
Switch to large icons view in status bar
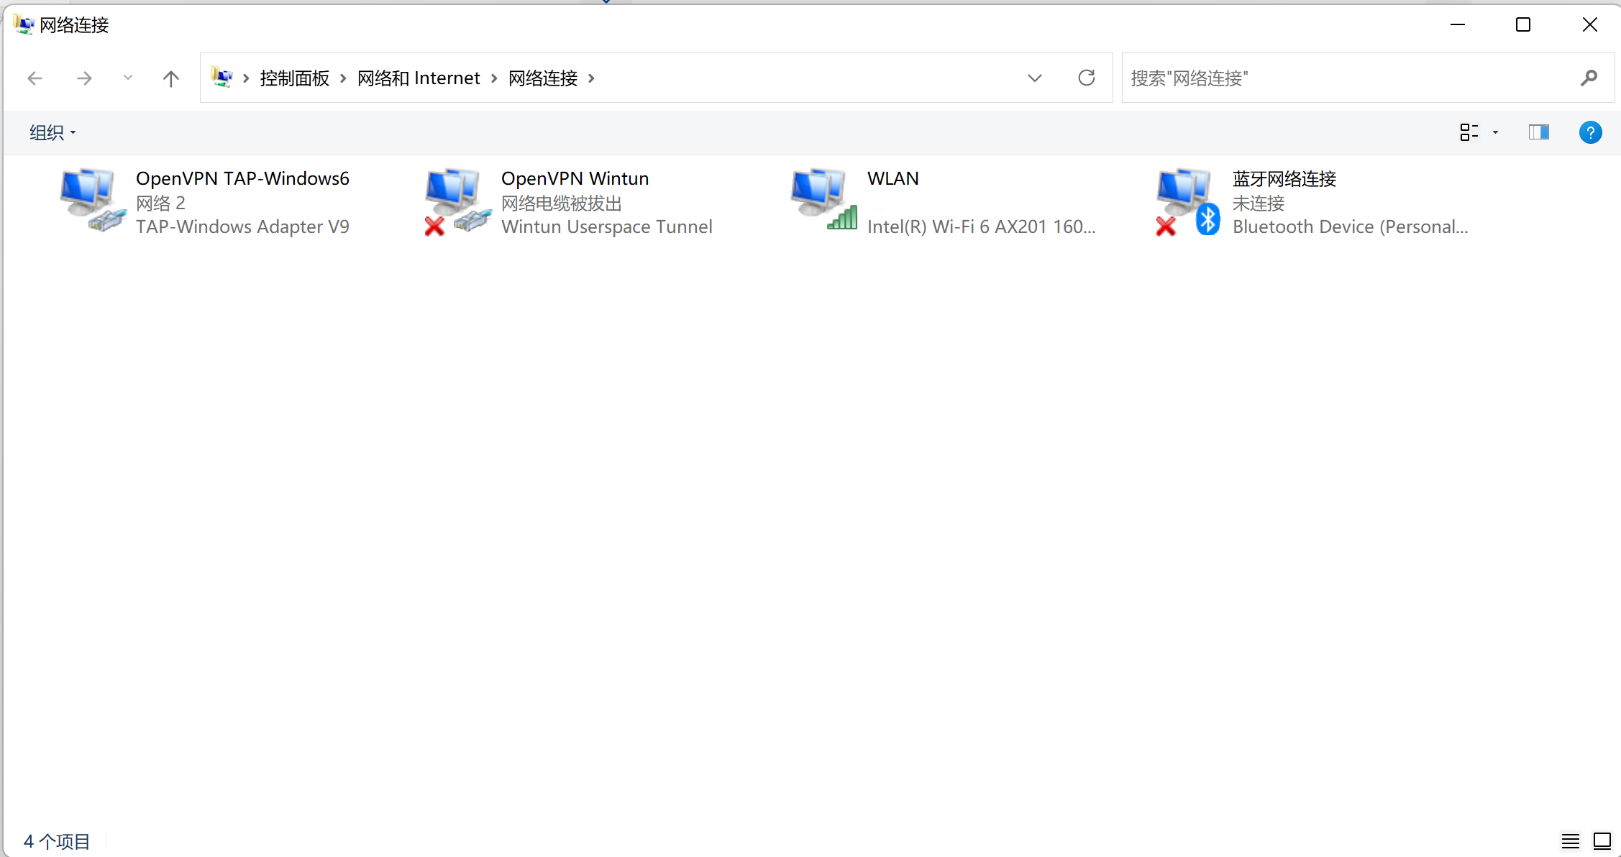coord(1602,840)
